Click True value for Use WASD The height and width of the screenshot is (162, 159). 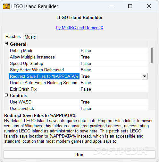pyautogui.click(x=114, y=102)
